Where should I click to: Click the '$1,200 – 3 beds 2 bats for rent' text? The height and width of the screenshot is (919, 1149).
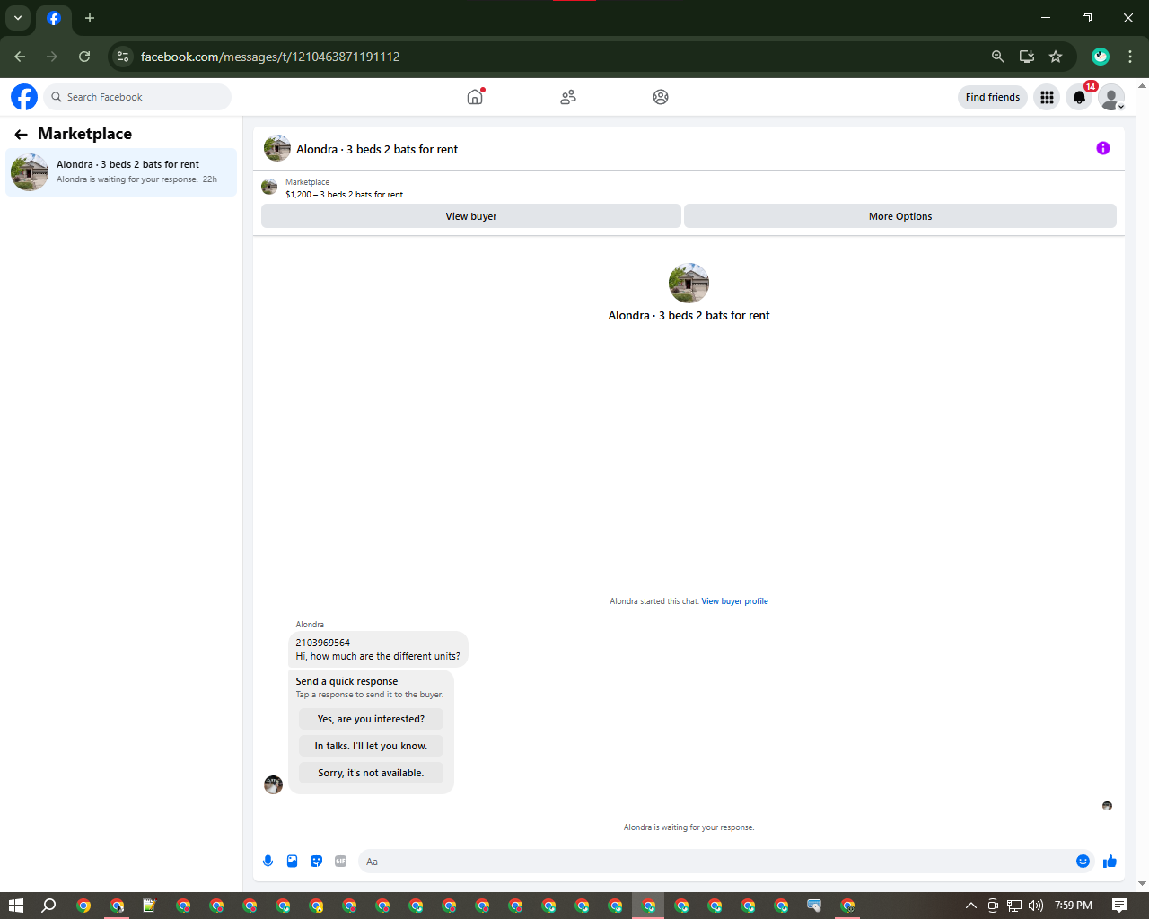click(345, 195)
